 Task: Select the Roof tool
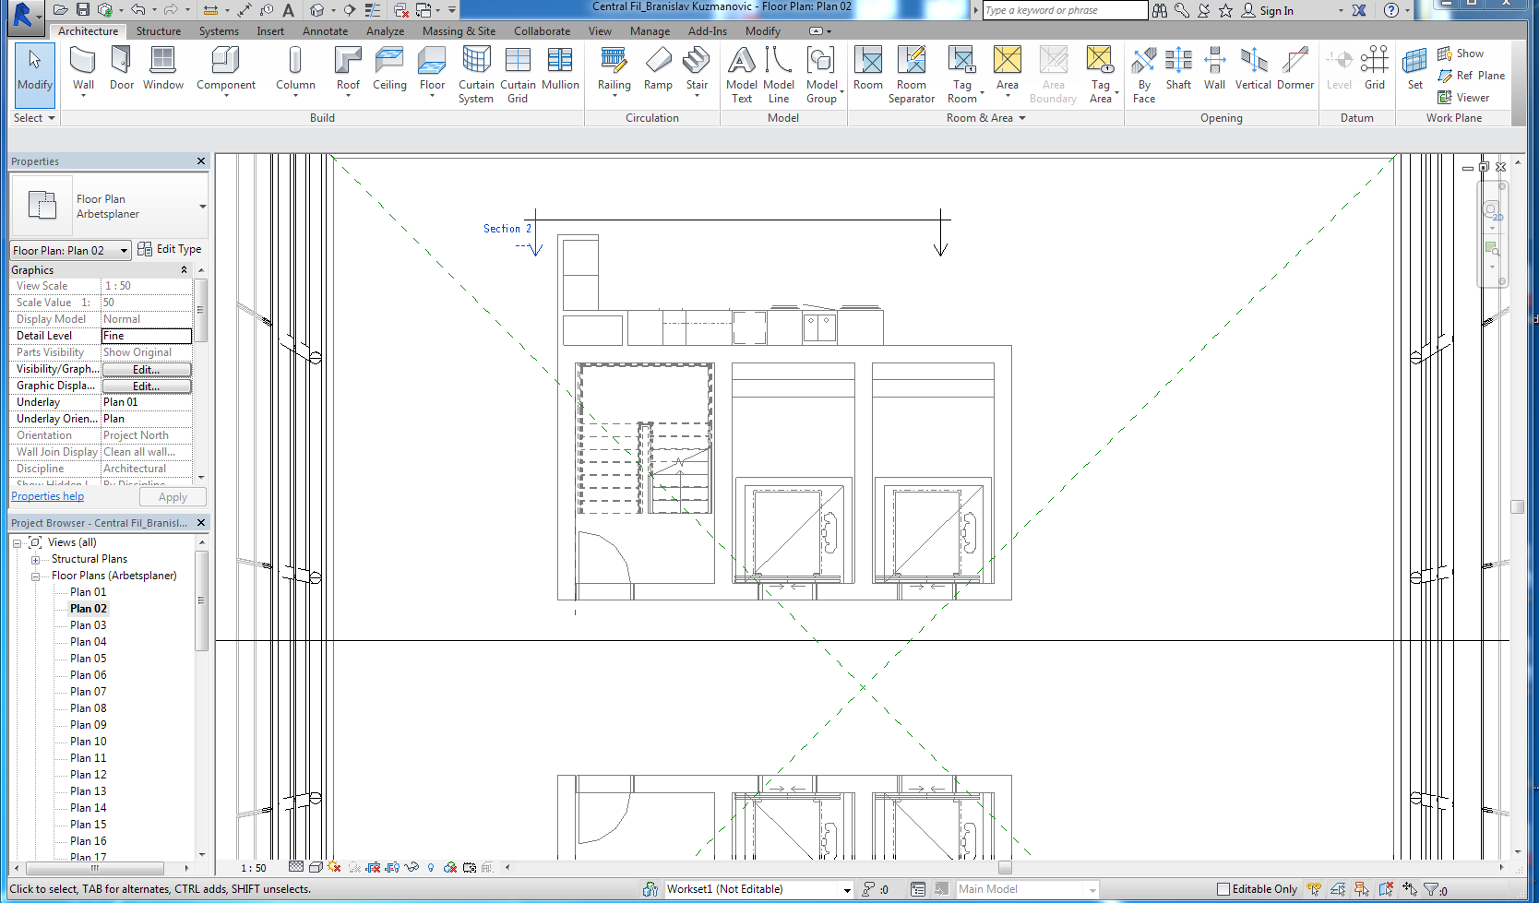[x=348, y=72]
